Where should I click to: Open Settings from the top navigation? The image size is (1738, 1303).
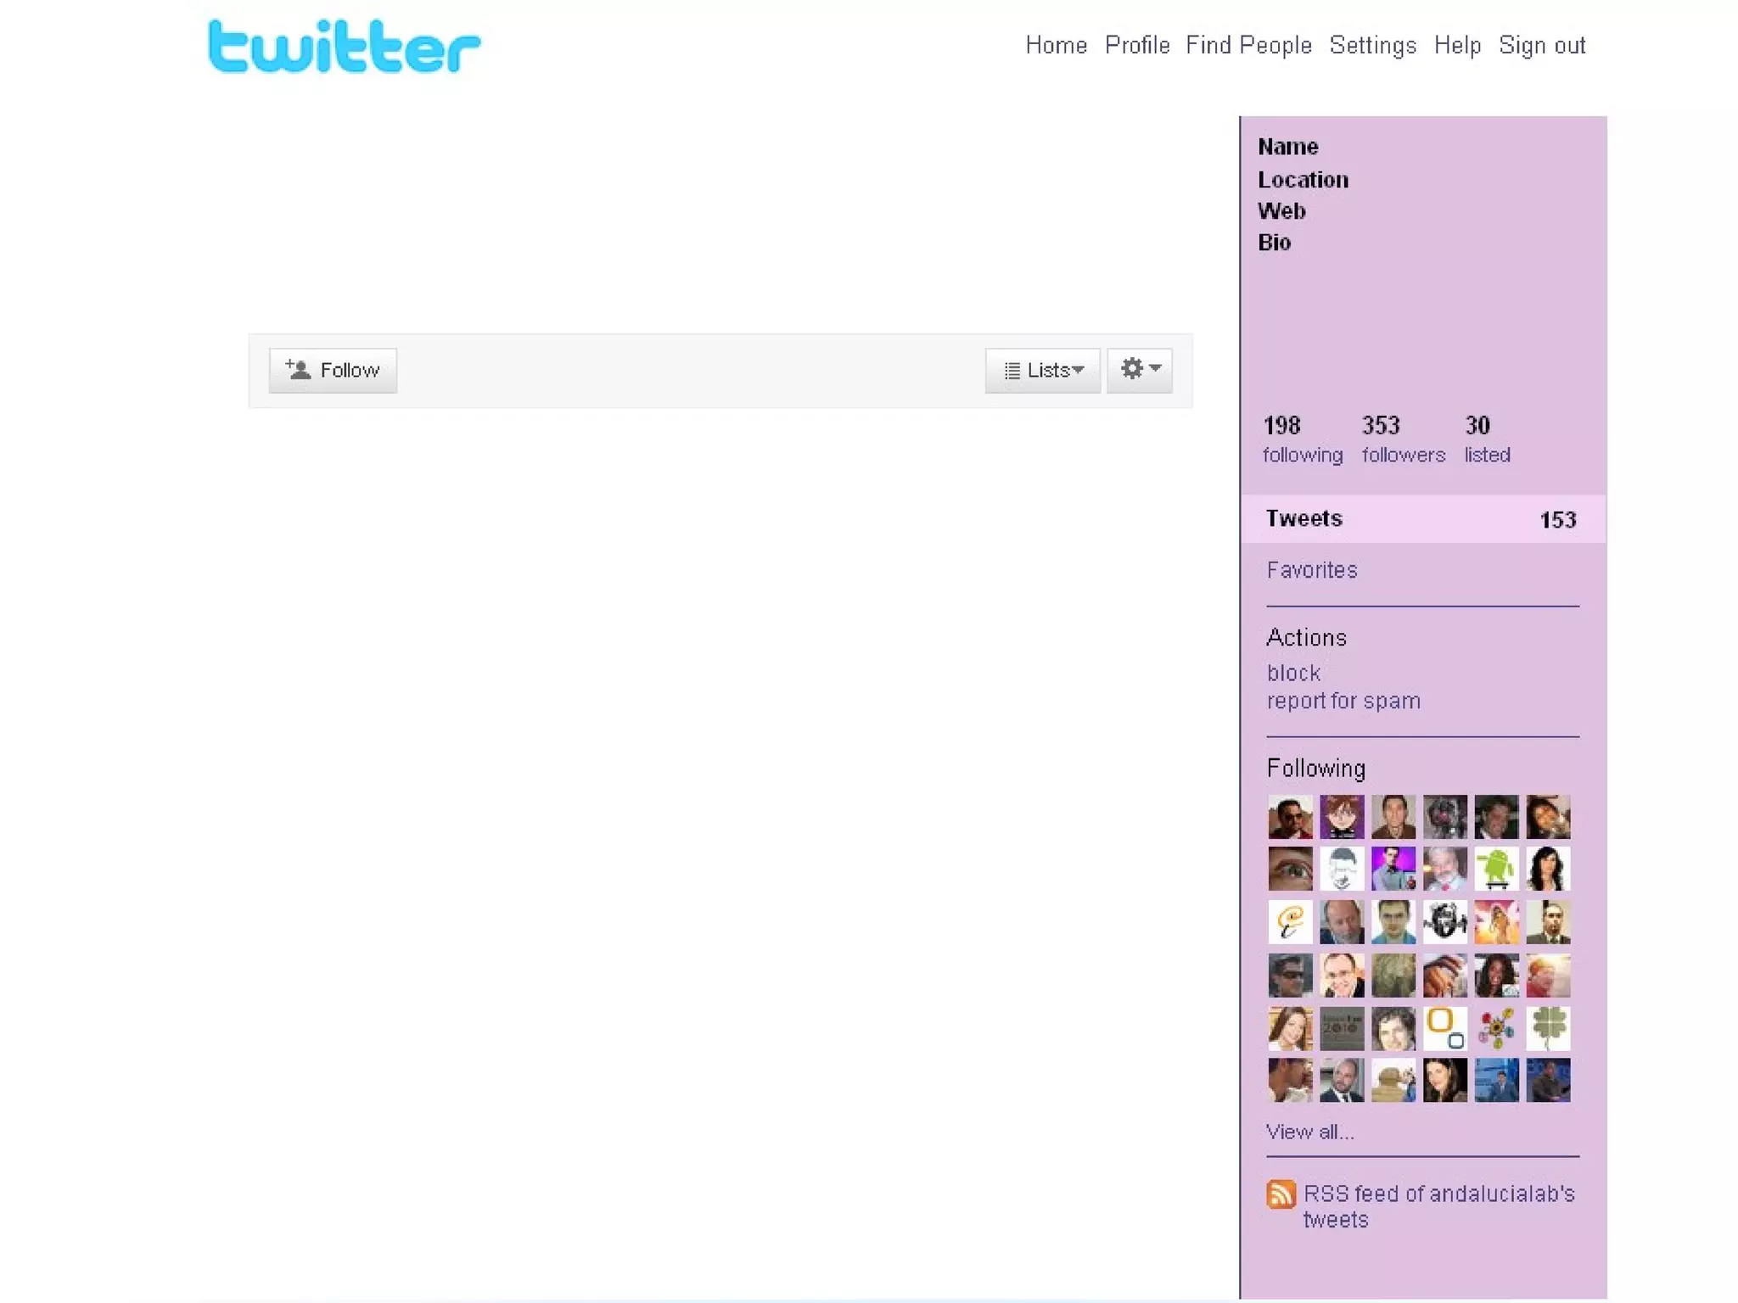(1372, 45)
